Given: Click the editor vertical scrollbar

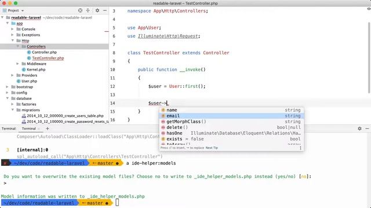Looking at the screenshot, I should [x=369, y=58].
